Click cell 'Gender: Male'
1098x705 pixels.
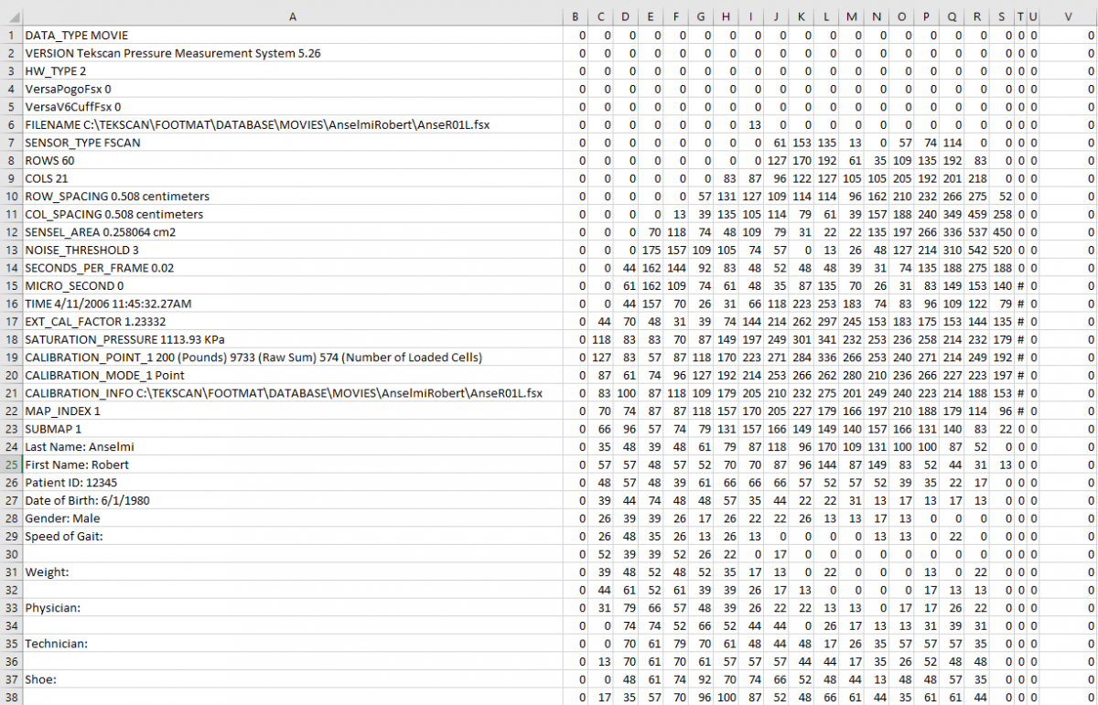(x=292, y=518)
